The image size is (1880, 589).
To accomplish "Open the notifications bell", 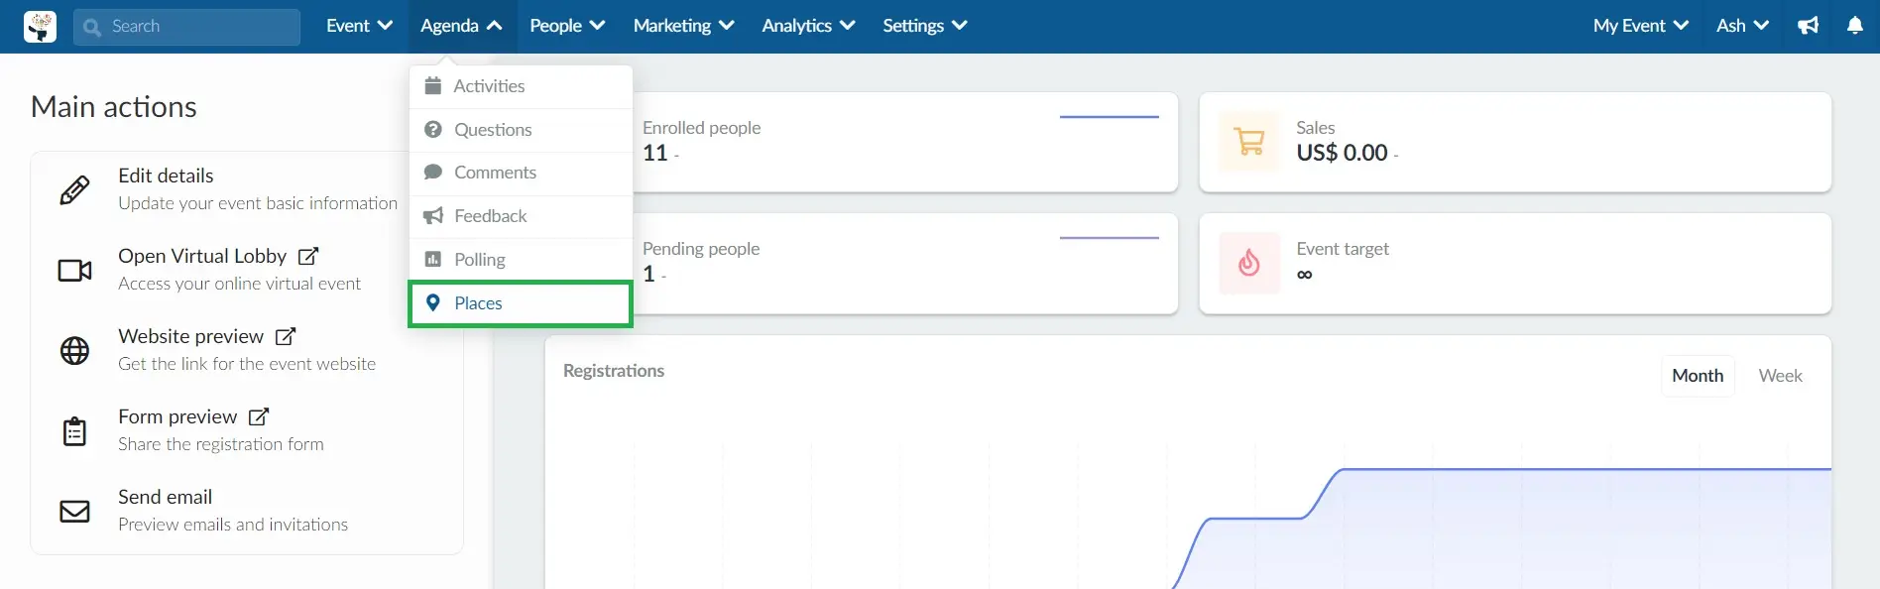I will coord(1855,26).
